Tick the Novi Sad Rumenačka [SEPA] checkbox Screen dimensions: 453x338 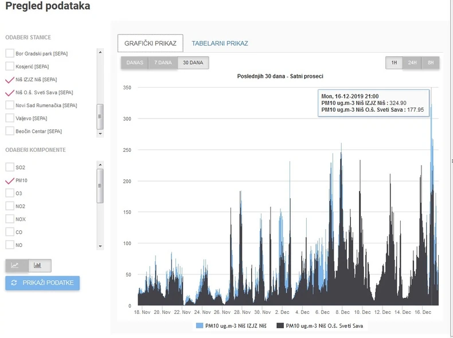pos(10,105)
